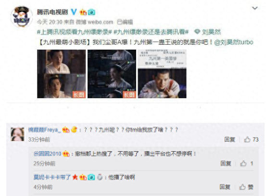Click the rubber duck badge beside 锦葭葭Freya_
This screenshot has width=266, height=196.
pyautogui.click(x=74, y=130)
